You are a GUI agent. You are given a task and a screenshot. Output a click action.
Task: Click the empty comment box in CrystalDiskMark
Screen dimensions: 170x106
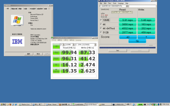pyautogui.click(x=74, y=76)
